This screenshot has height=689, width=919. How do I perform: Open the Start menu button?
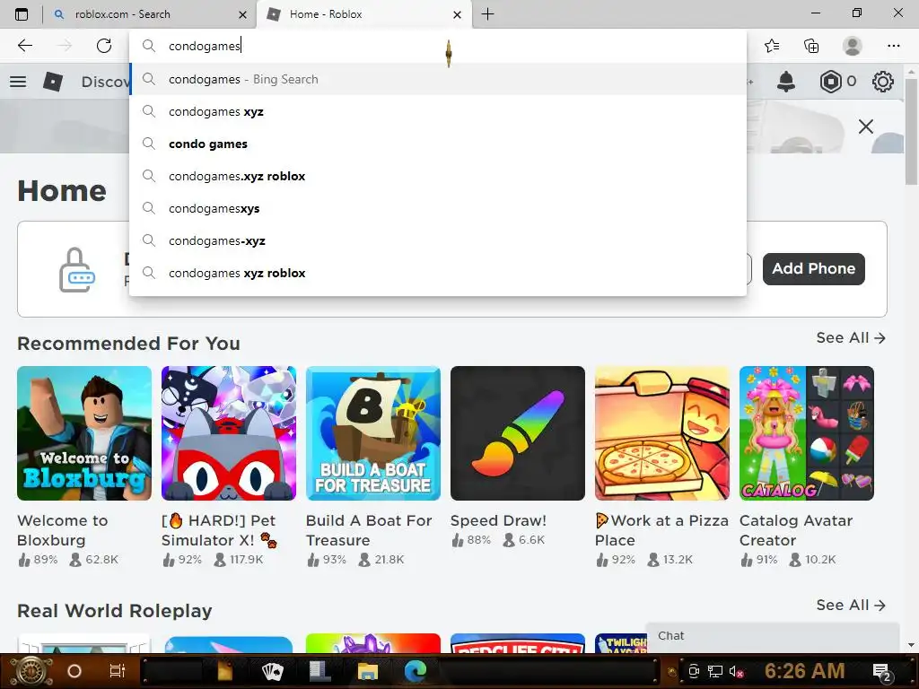30,671
